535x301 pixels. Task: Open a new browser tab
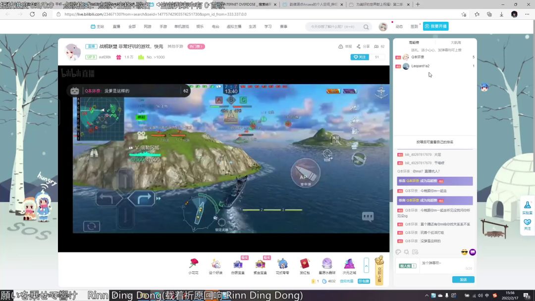(418, 4)
